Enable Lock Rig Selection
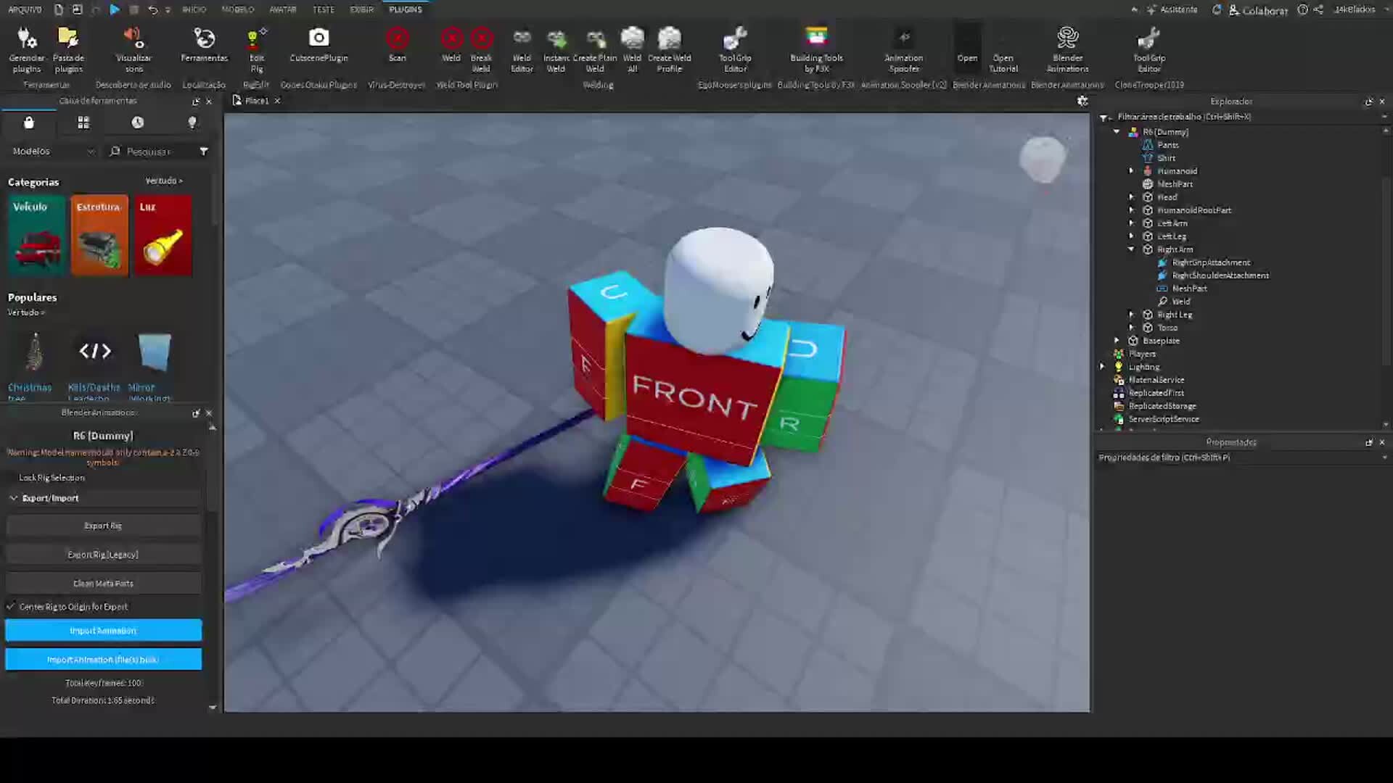This screenshot has height=783, width=1393. tap(52, 477)
